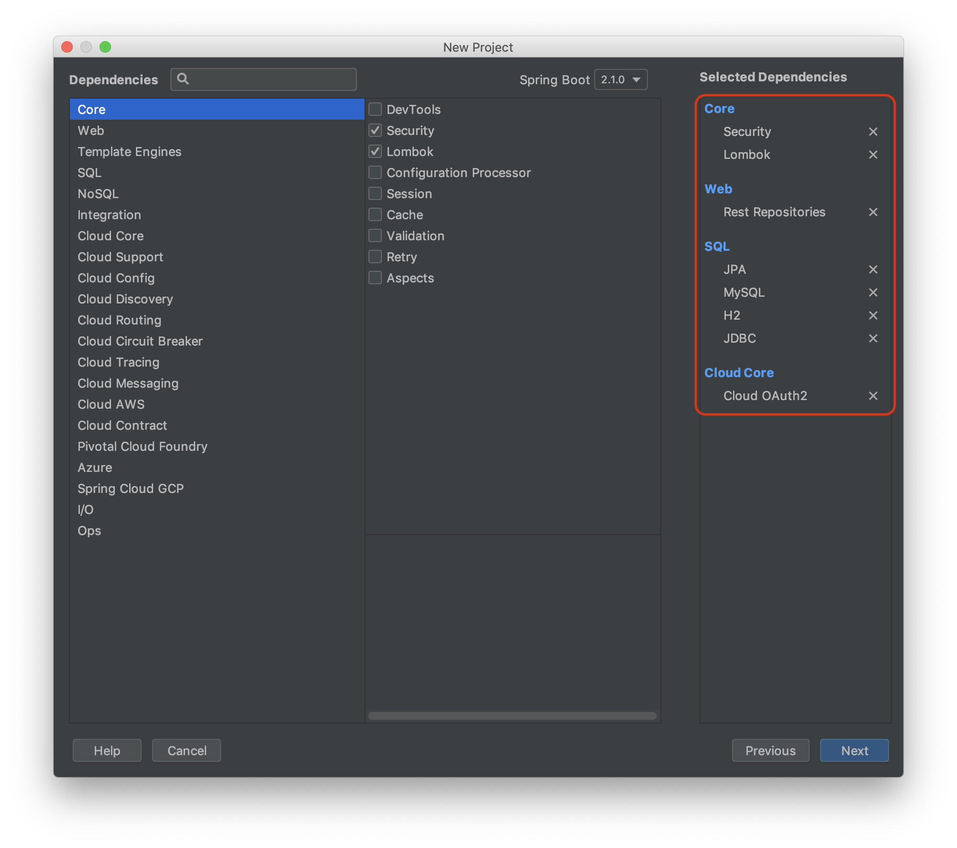Select Cloud Core in the category list
Viewport: 957px width, 848px height.
click(217, 236)
